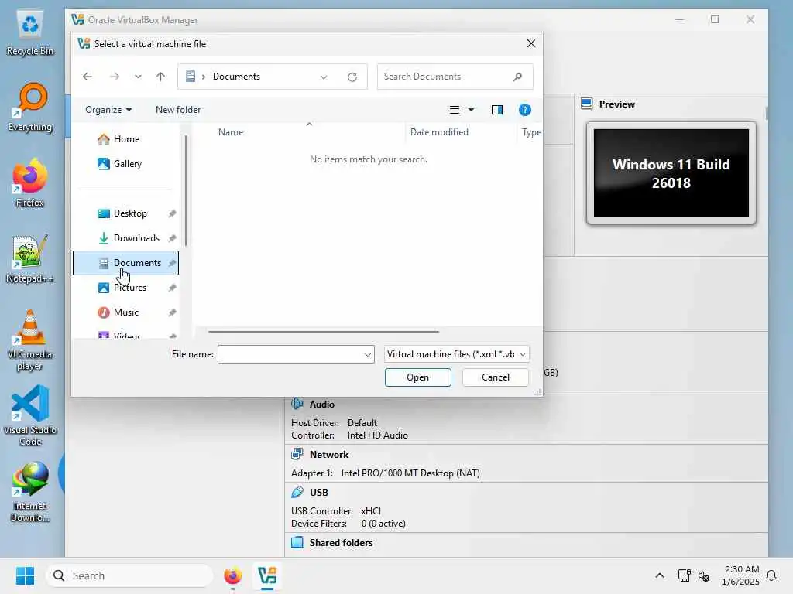The image size is (793, 594).
Task: Click the navigation pane vertical scrollbar
Action: coord(186,191)
